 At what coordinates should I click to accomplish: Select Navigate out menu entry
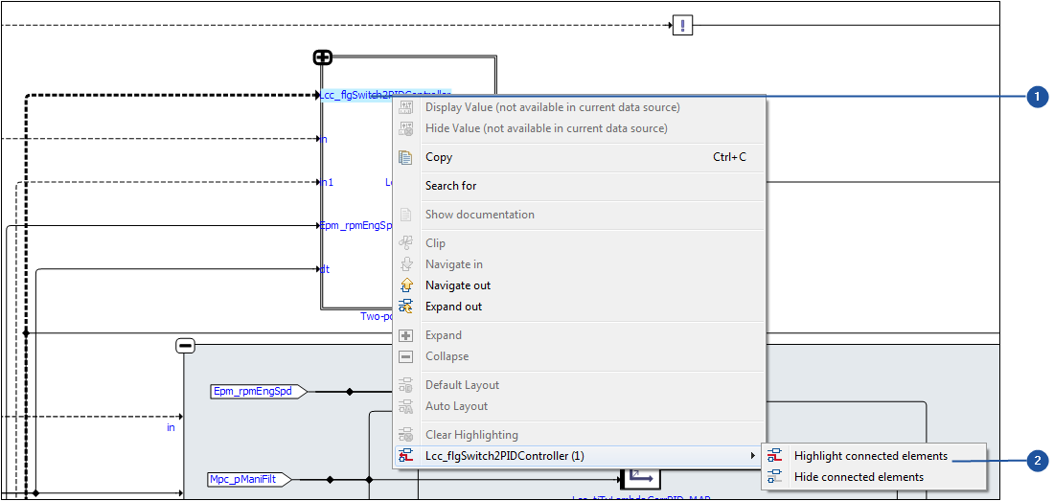tap(458, 285)
